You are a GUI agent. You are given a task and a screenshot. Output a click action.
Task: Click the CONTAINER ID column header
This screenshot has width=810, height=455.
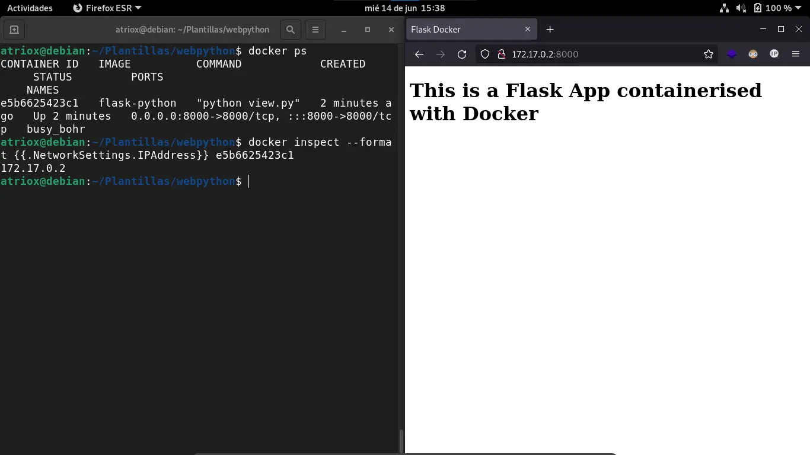click(40, 64)
